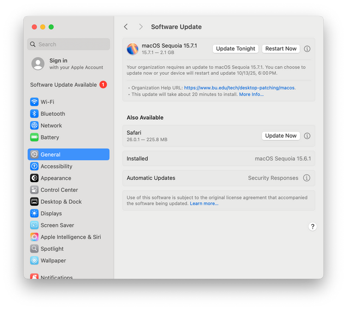Click the Spotlight magnifier icon
Image resolution: width=347 pixels, height=310 pixels.
(34, 249)
